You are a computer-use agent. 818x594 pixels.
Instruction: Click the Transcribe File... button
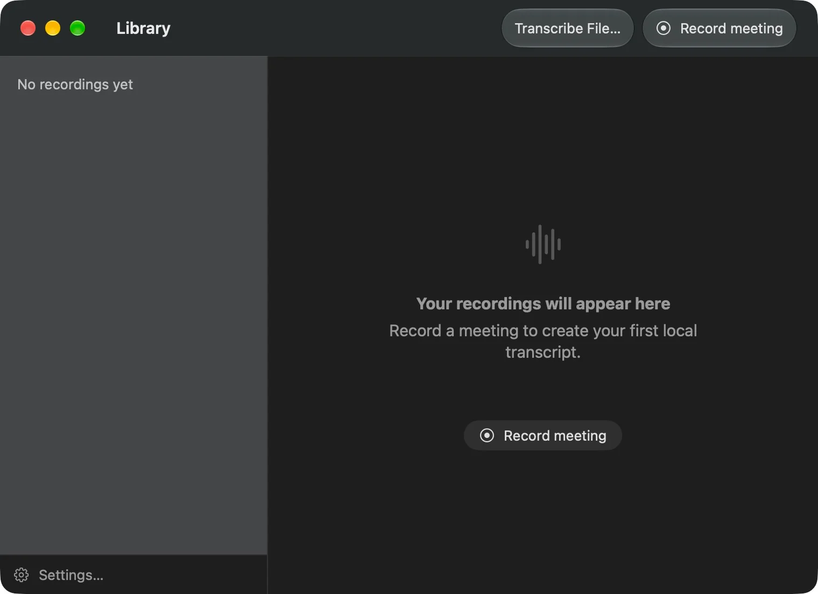point(567,28)
